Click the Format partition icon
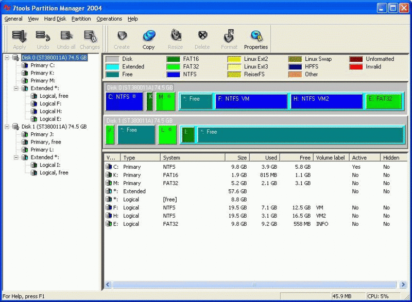This screenshot has height=302, width=412. point(229,39)
